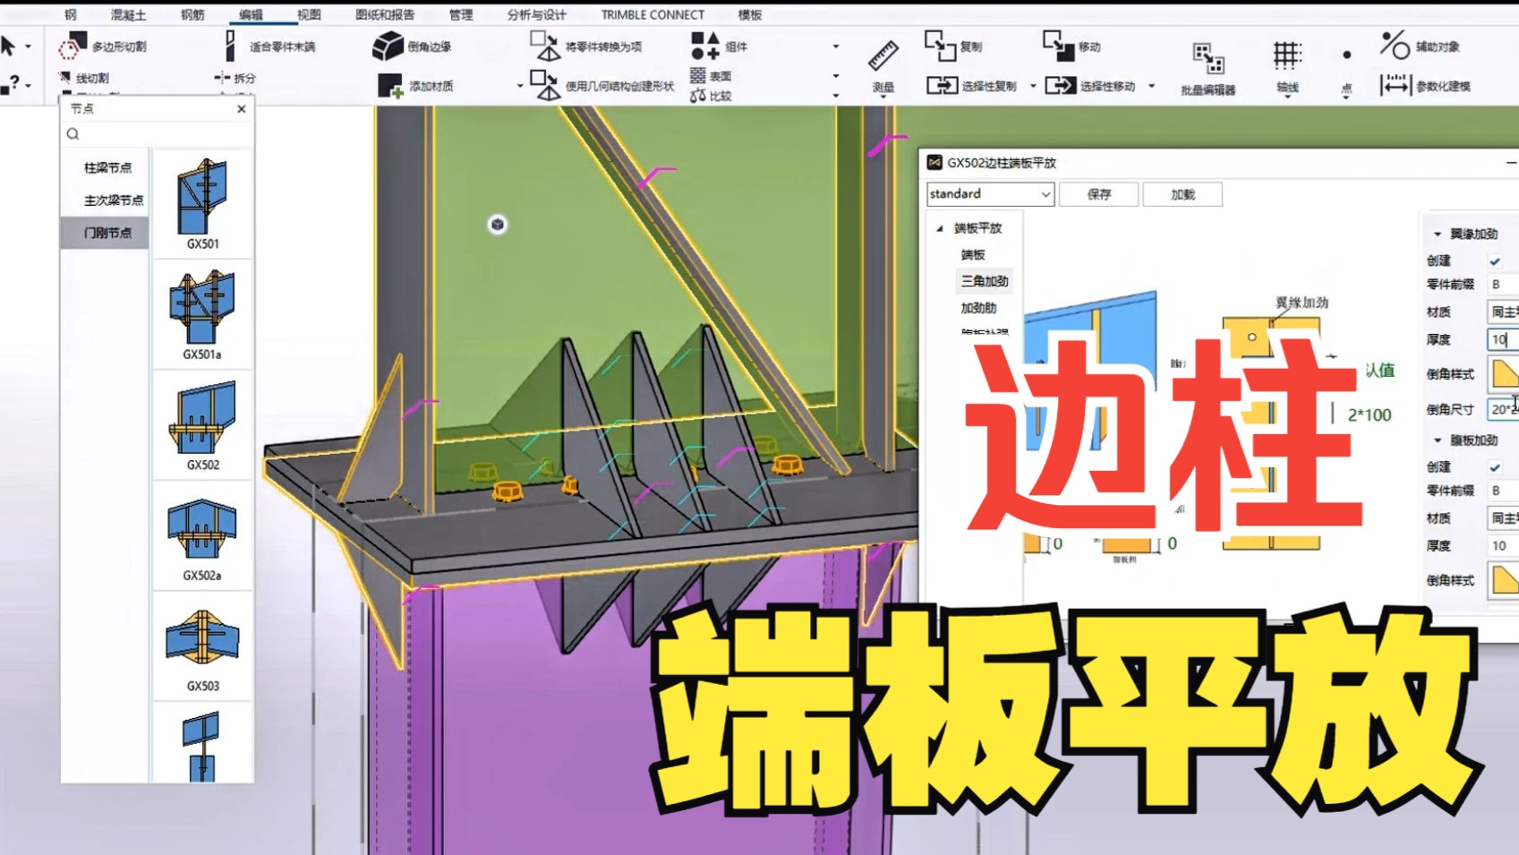Click the 点 point tool
The height and width of the screenshot is (855, 1519).
pyautogui.click(x=1346, y=70)
